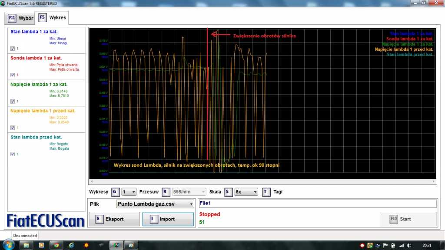Toggle the Napięcie lambda 1 za kat. checkbox
The width and height of the screenshot is (445, 250).
coord(13,101)
